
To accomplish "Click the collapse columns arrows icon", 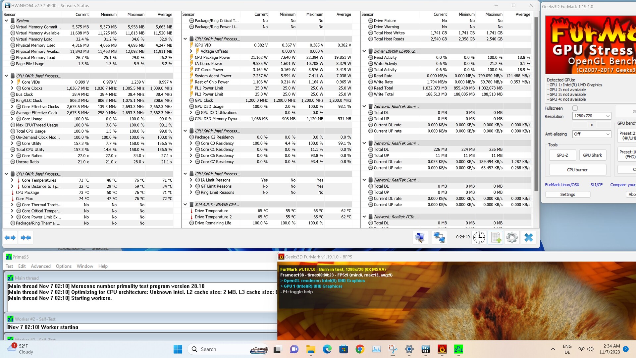I will [26, 238].
